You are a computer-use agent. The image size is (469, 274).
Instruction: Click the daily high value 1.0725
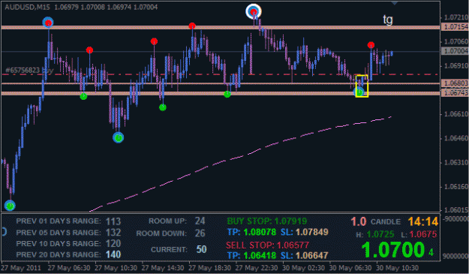[x=380, y=234]
